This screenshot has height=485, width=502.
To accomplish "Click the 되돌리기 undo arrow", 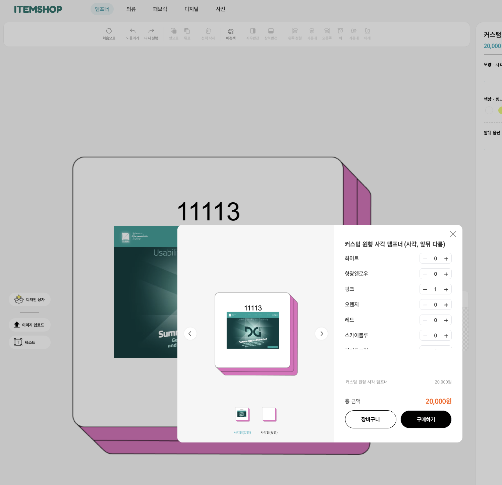I will (x=132, y=31).
